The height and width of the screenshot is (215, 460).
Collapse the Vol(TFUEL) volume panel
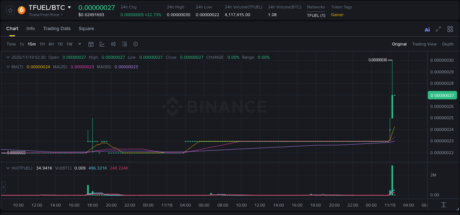[7, 167]
